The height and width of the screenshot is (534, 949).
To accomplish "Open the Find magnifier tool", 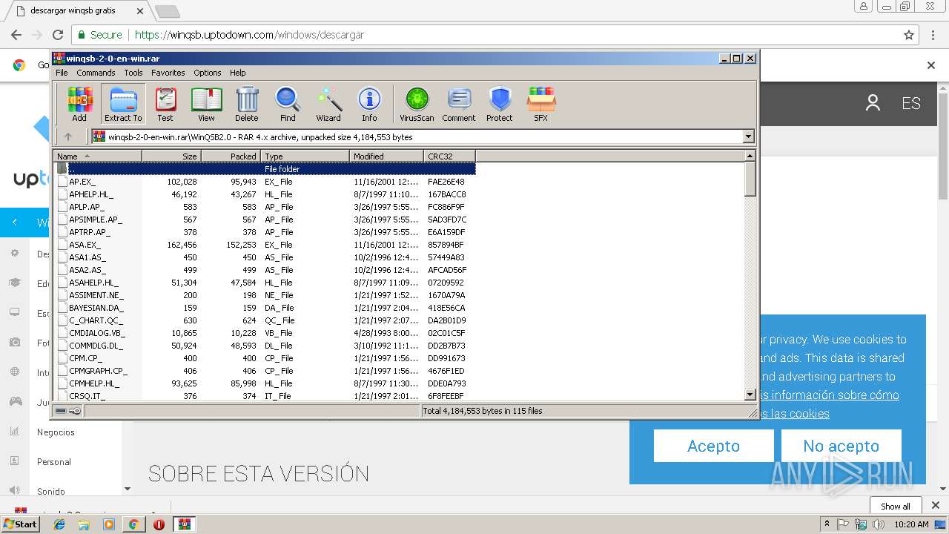I will point(288,104).
